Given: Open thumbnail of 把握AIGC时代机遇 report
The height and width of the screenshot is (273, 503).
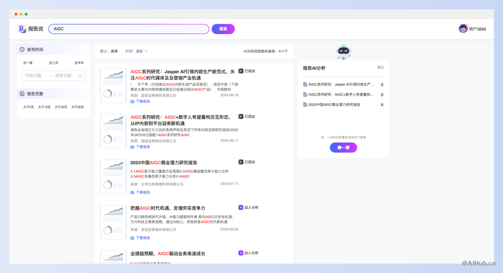Looking at the screenshot, I should tap(113, 222).
